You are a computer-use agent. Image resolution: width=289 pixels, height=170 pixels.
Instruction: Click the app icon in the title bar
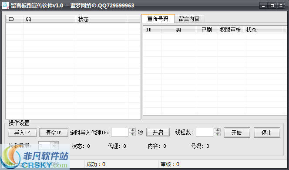pos(6,5)
